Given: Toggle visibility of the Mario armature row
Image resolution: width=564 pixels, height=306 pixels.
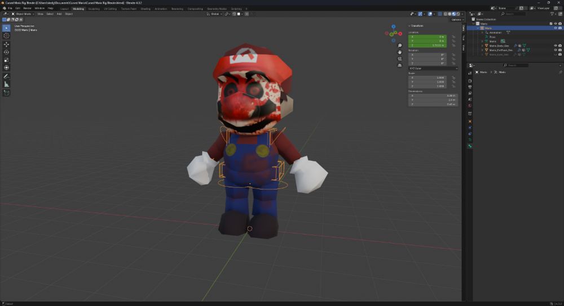Looking at the screenshot, I should [x=555, y=28].
